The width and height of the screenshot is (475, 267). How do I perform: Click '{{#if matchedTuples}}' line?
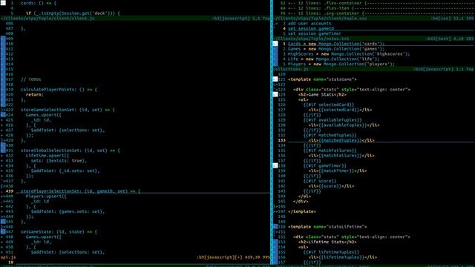(x=330, y=135)
